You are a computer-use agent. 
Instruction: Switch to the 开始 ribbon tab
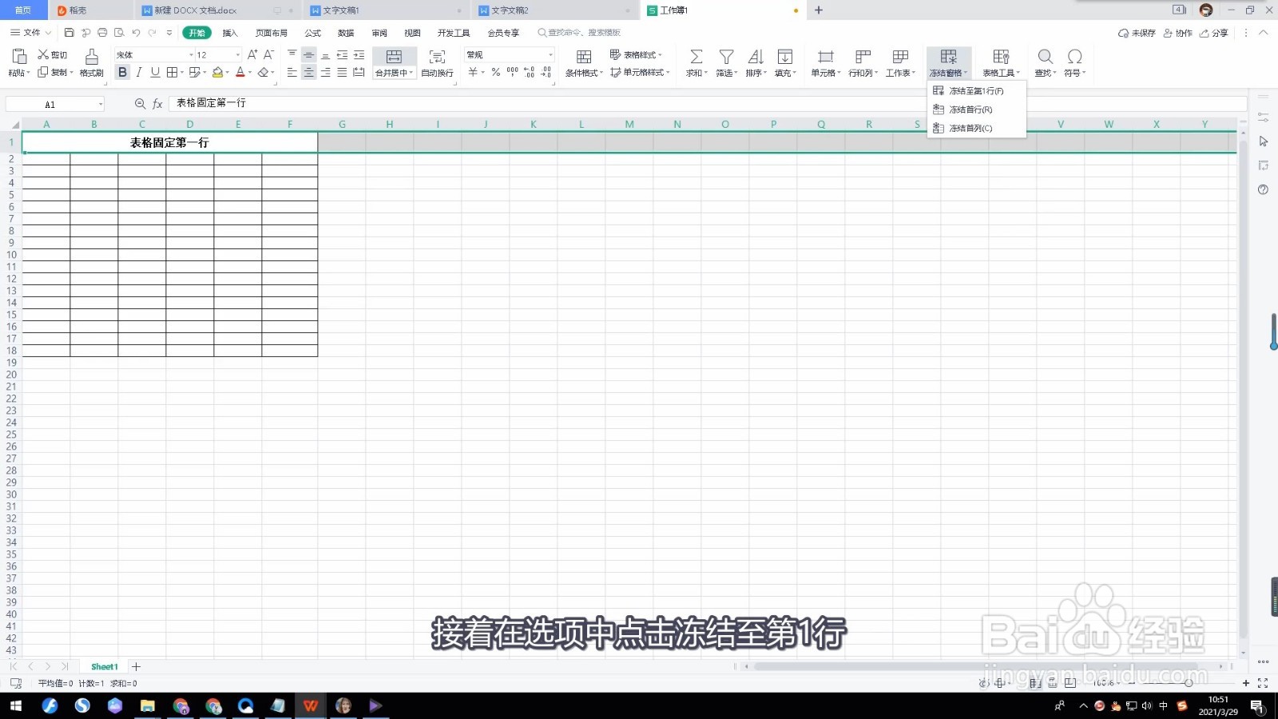click(196, 33)
